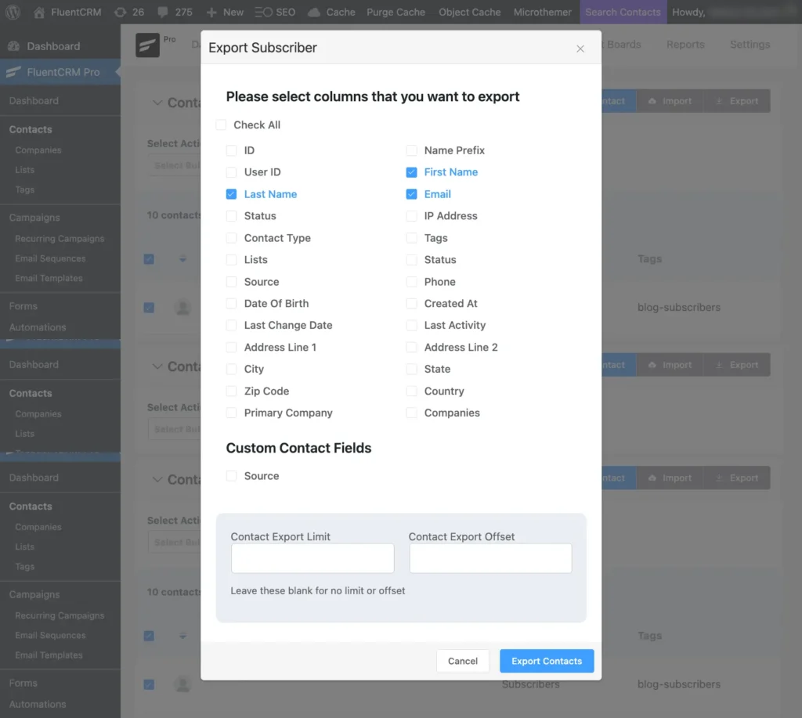
Task: Focus the Contact Export Limit field
Action: coord(312,558)
